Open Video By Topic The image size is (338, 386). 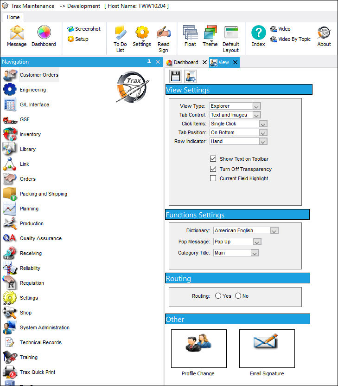click(290, 39)
